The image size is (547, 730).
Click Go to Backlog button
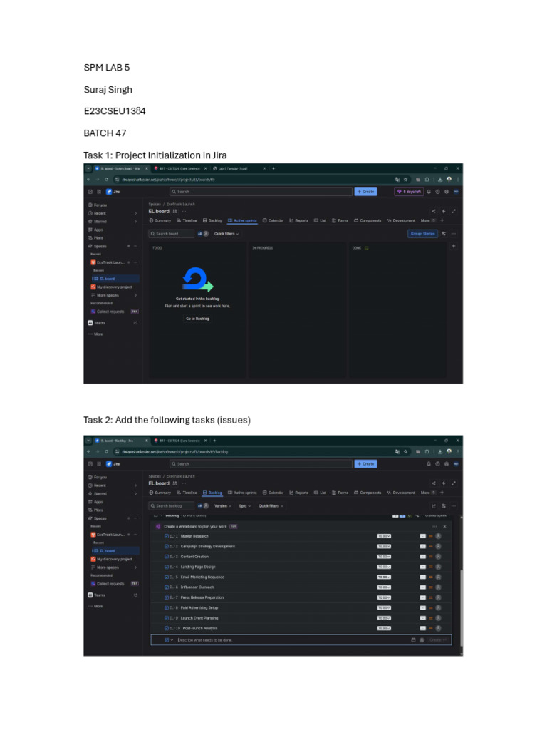click(x=198, y=319)
